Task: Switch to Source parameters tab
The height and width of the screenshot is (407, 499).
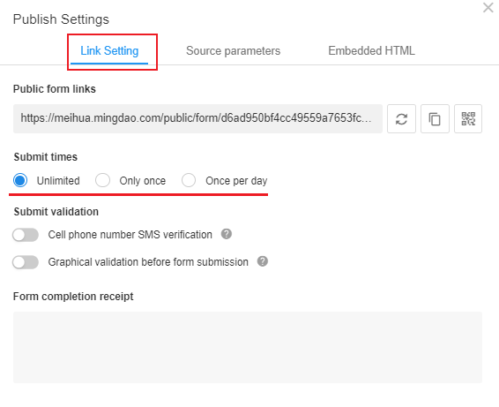Action: (x=233, y=50)
